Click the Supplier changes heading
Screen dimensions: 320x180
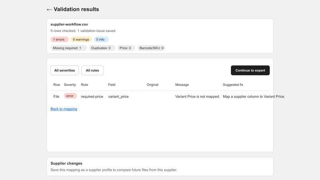tap(66, 164)
